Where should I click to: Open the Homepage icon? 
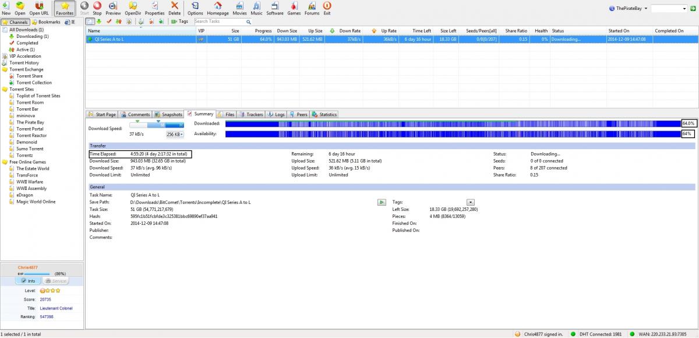[218, 8]
